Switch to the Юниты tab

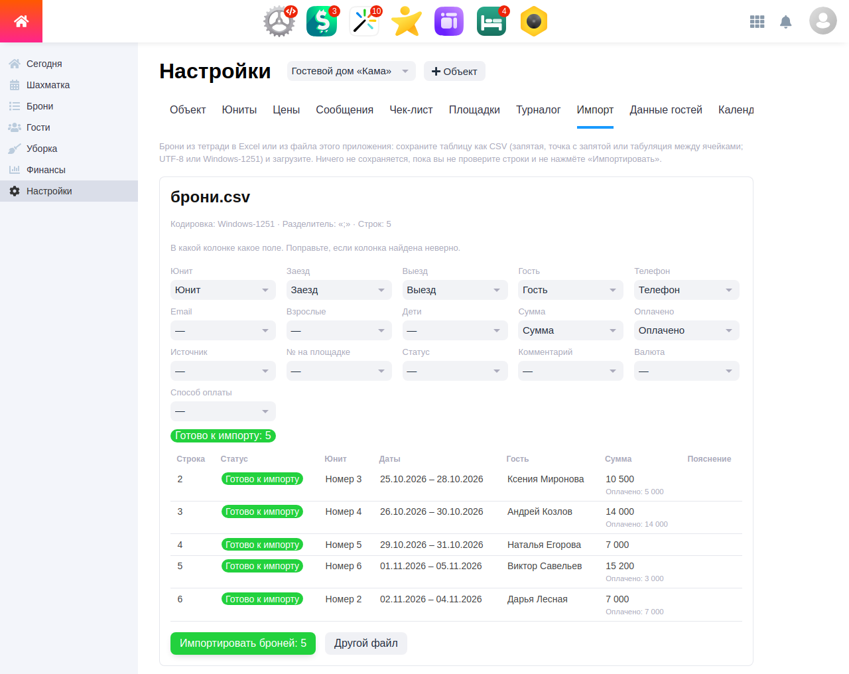tap(239, 110)
